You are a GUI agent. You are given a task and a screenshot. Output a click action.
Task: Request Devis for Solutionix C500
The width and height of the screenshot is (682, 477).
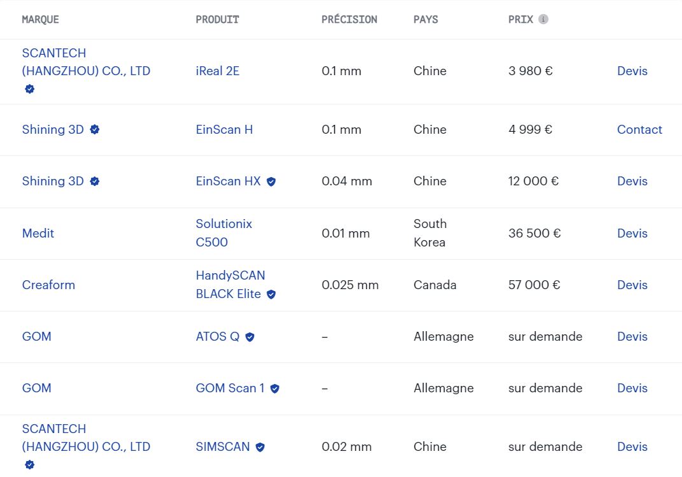tap(632, 233)
